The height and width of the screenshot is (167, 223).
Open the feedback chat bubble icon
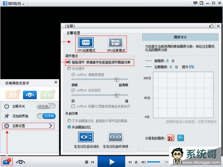point(195,3)
